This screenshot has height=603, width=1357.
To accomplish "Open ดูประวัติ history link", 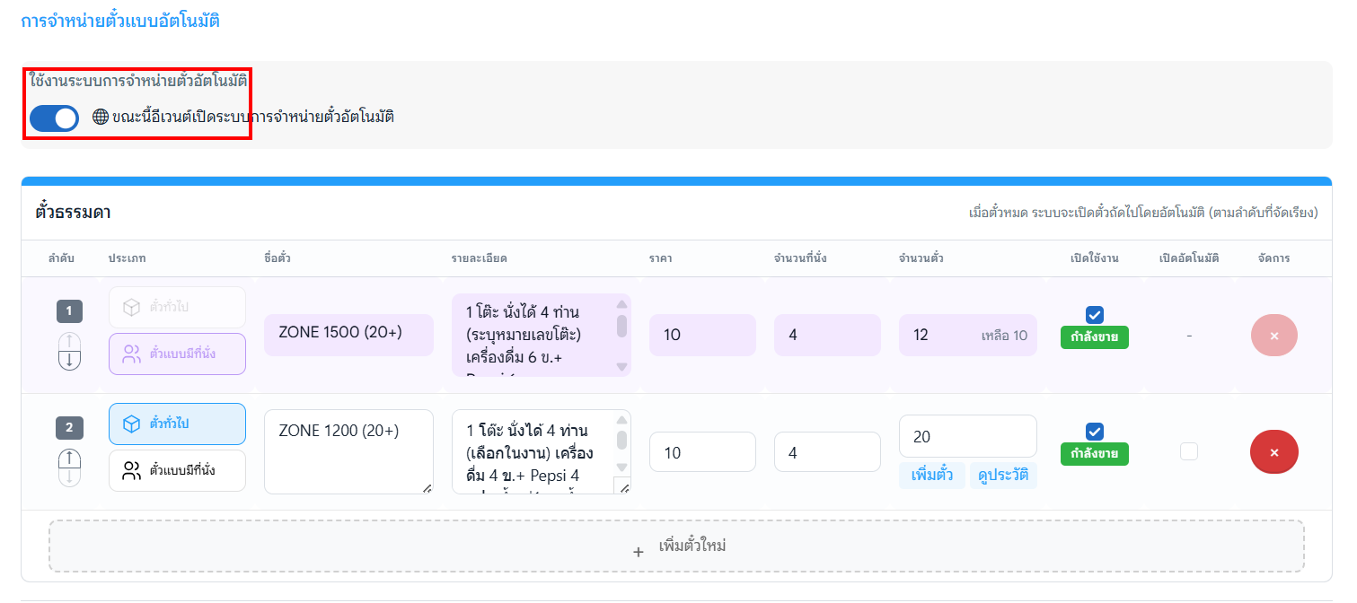I will point(1003,476).
